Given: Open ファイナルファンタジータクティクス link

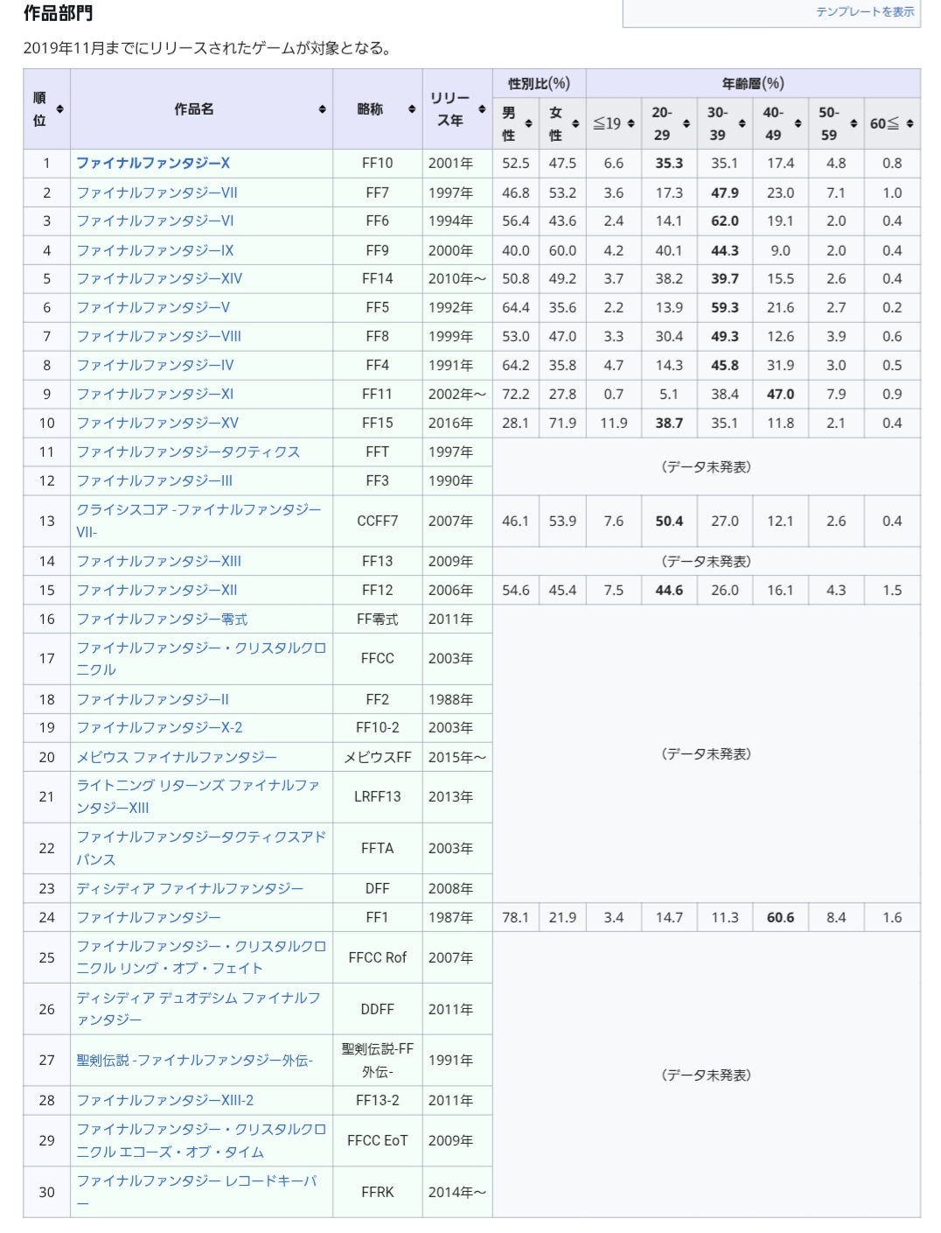Looking at the screenshot, I should tap(188, 452).
